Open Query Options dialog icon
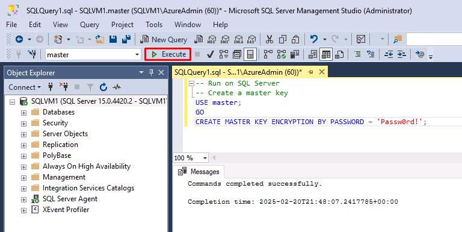 pyautogui.click(x=237, y=54)
